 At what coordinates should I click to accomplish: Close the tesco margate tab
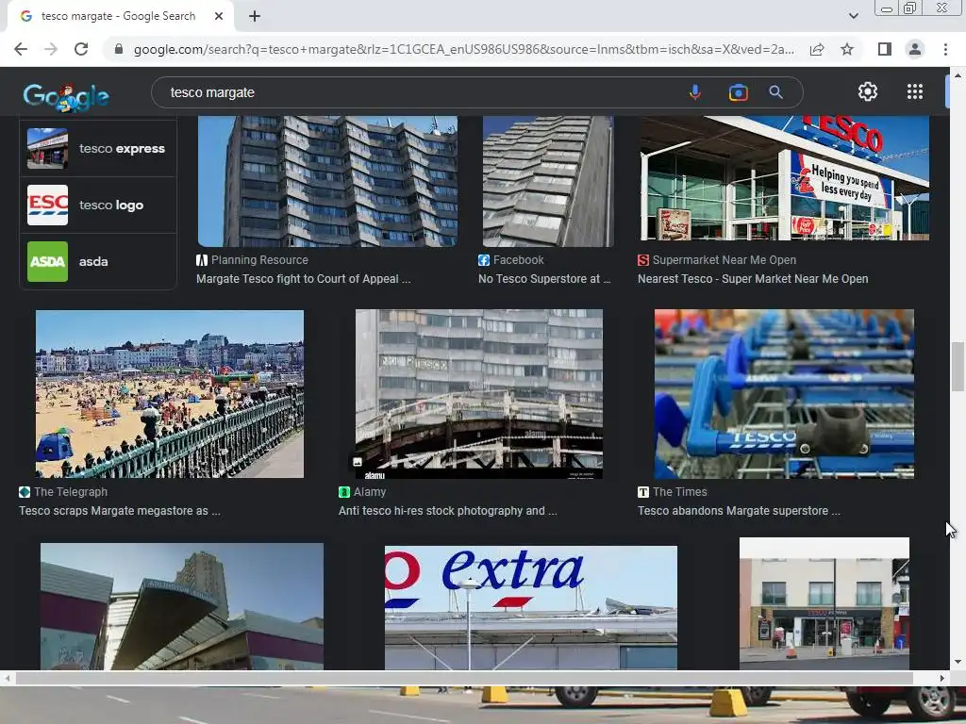pyautogui.click(x=219, y=17)
